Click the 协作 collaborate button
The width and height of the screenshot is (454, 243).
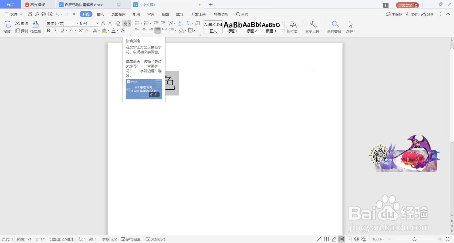pos(412,14)
